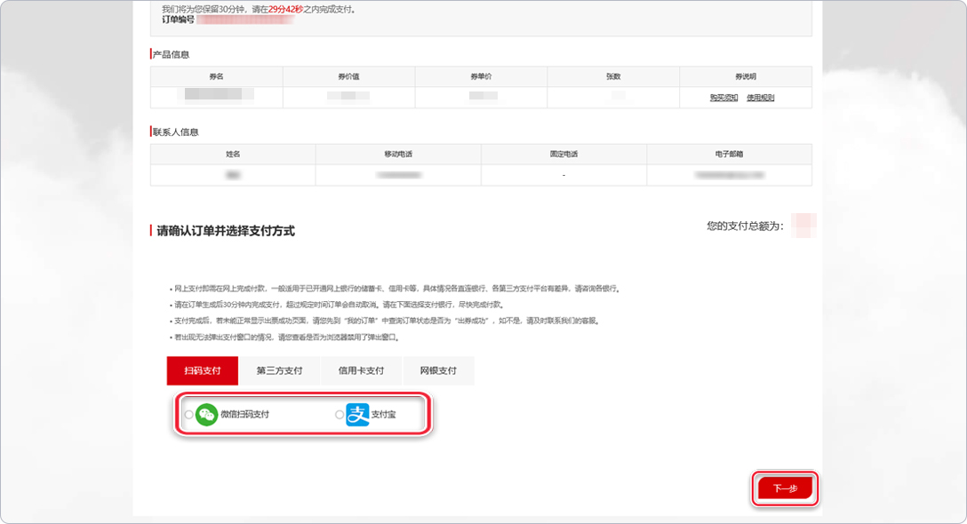The height and width of the screenshot is (524, 967).
Task: Open the 第三方支付 tab
Action: [x=279, y=370]
